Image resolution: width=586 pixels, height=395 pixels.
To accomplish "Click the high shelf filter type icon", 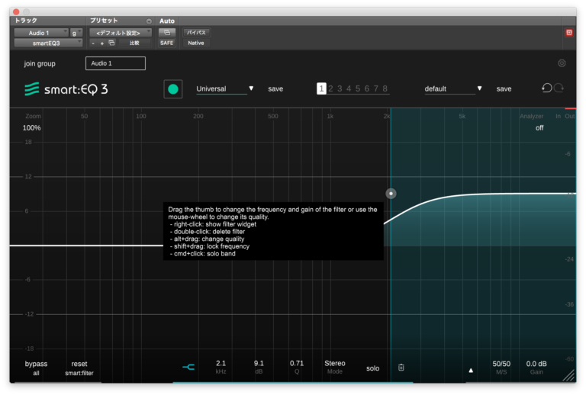I will (188, 368).
